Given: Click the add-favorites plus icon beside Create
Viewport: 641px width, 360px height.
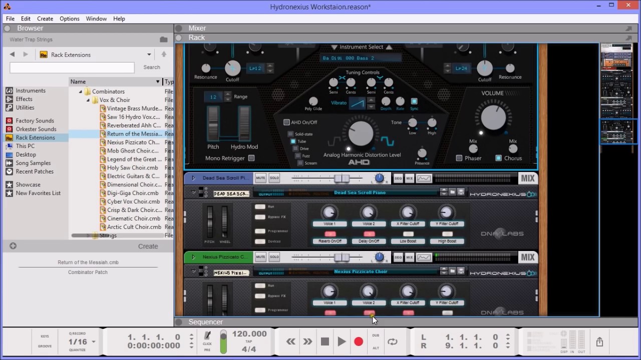Looking at the screenshot, I should (x=13, y=246).
